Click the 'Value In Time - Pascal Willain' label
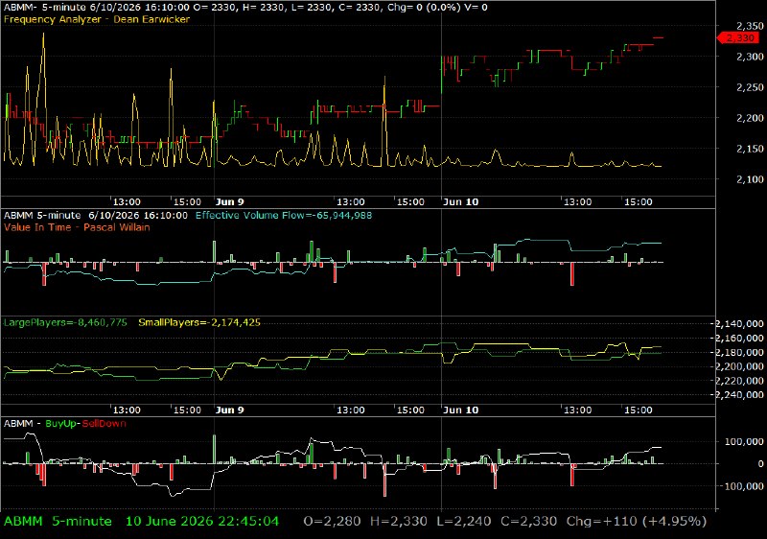Image resolution: width=767 pixels, height=539 pixels. (77, 227)
